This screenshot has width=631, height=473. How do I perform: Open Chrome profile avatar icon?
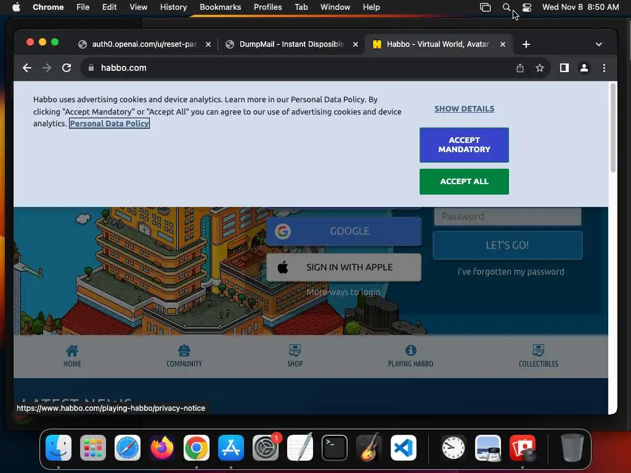click(x=584, y=68)
